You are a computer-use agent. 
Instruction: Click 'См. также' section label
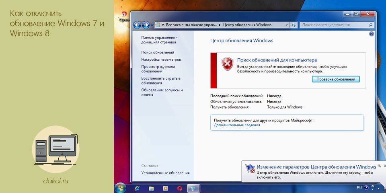coord(150,166)
